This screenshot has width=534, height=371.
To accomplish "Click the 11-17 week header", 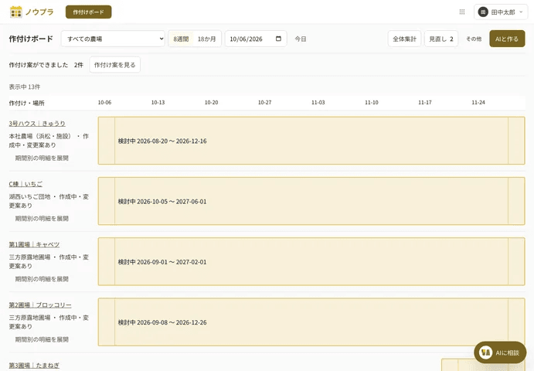I will 425,102.
